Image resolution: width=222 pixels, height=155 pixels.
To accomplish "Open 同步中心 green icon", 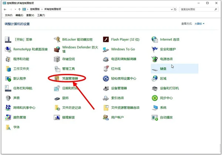I will click(x=155, y=98).
